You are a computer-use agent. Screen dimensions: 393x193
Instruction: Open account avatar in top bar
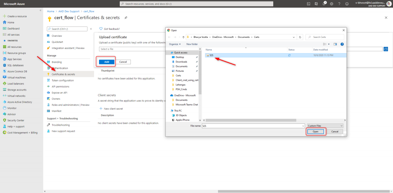pos(389,4)
